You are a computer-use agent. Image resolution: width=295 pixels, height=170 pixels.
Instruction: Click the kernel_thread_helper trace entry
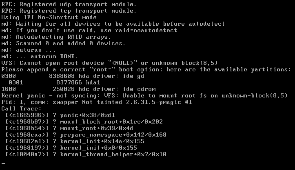coord(113,155)
